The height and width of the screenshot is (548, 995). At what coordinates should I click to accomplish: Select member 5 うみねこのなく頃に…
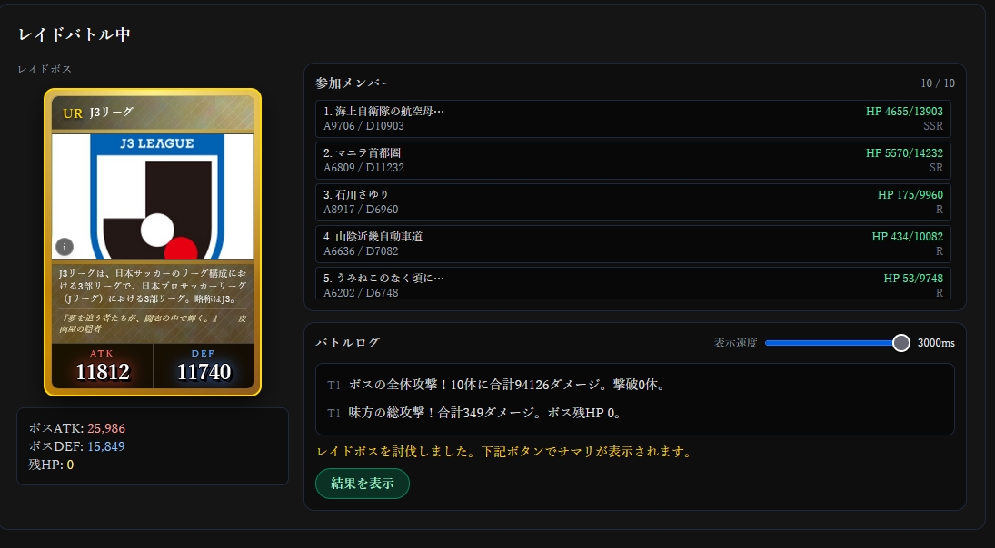click(x=633, y=284)
